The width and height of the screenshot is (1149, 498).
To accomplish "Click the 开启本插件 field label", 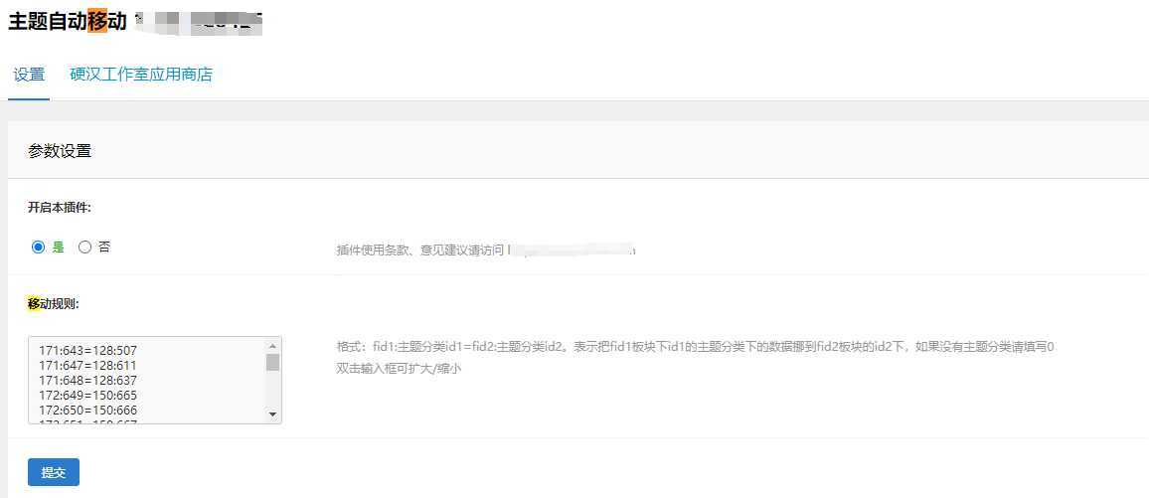I will click(x=60, y=208).
